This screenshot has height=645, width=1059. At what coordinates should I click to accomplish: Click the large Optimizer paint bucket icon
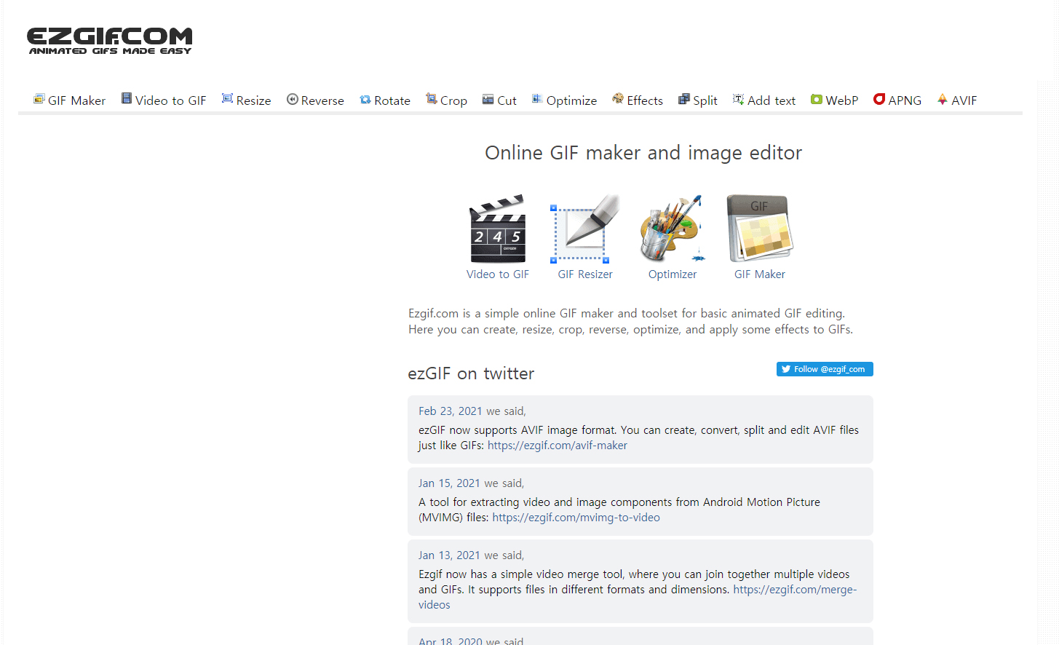point(673,229)
